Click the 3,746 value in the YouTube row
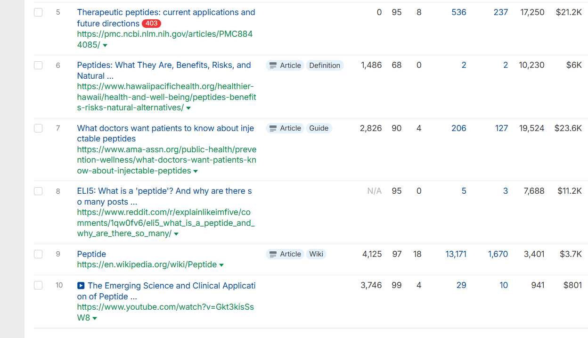Screen dimensions: 588x338 click(371, 285)
